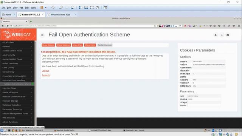Expand the Admin Functions category
Viewport: 242px width, 136px height.
coord(17,122)
